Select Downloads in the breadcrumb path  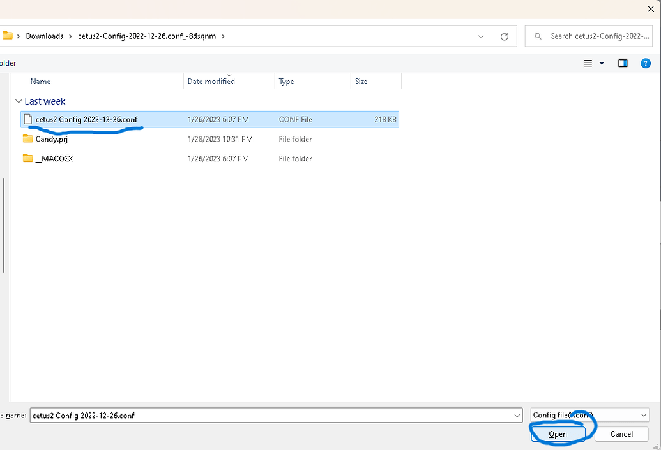click(x=45, y=36)
